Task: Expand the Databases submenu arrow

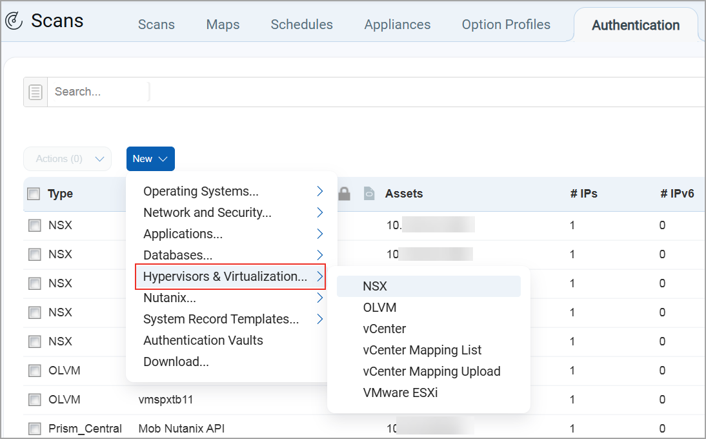Action: [319, 255]
